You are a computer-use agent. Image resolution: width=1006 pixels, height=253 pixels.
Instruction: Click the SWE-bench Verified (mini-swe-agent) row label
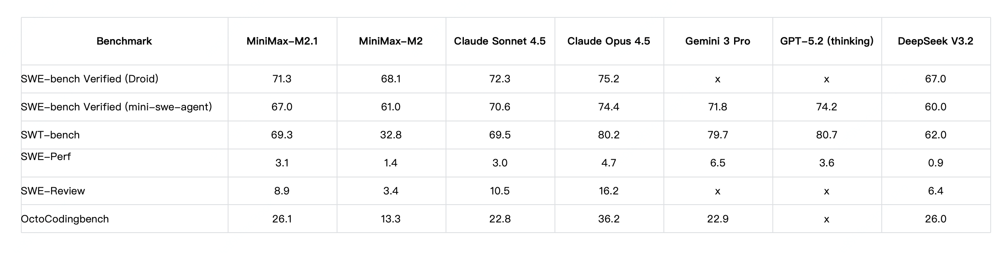pos(117,107)
